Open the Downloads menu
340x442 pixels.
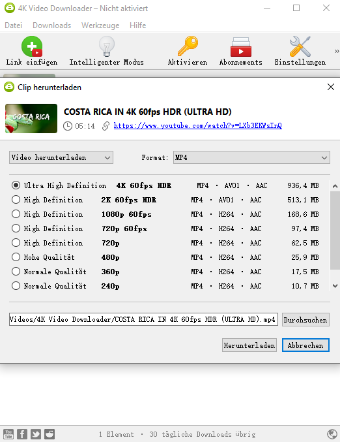point(51,25)
